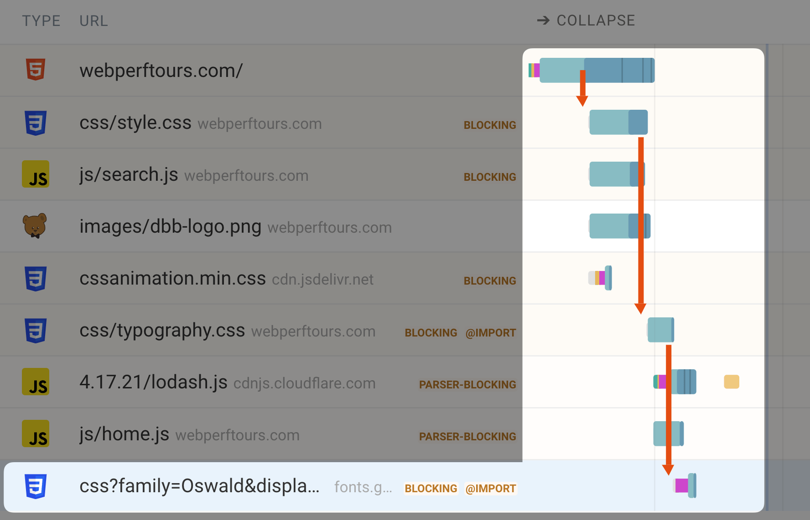Click the JS icon next to js/home.js

tap(35, 433)
